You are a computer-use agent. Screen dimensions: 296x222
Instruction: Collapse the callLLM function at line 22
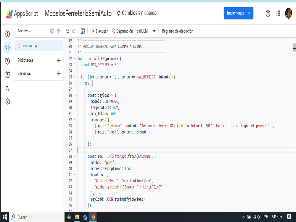75,59
